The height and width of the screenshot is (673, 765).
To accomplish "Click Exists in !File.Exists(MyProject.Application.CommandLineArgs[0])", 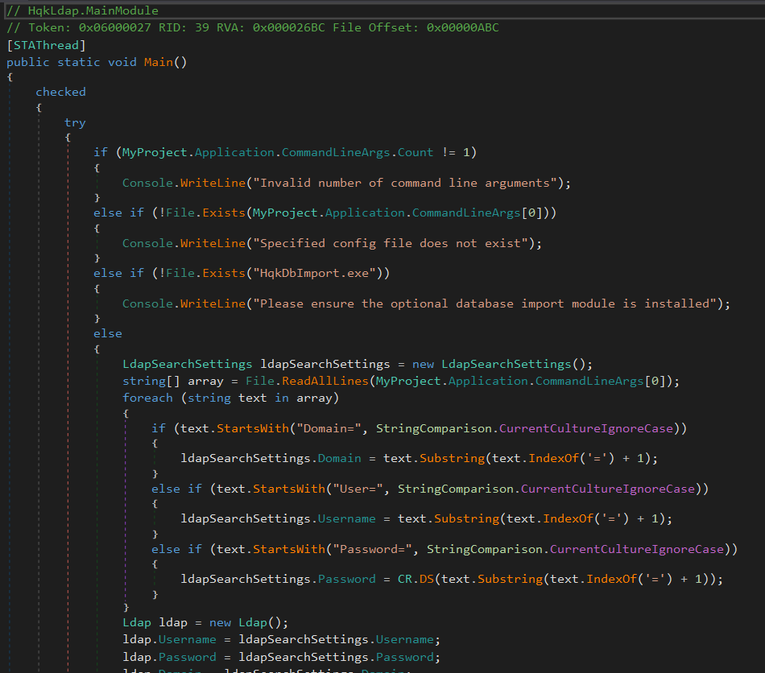I will tap(224, 213).
